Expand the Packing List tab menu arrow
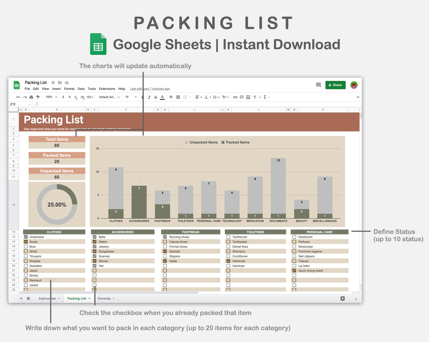Viewport: 429px width, 342px height. 90,298
